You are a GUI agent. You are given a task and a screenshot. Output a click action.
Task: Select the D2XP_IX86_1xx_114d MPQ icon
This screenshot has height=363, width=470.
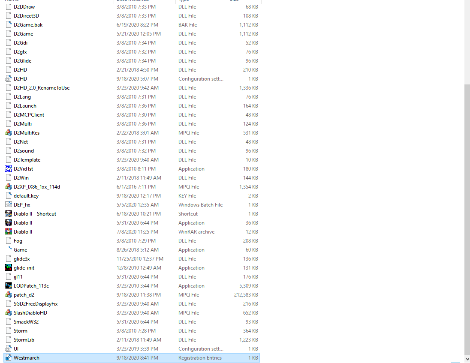pos(9,186)
